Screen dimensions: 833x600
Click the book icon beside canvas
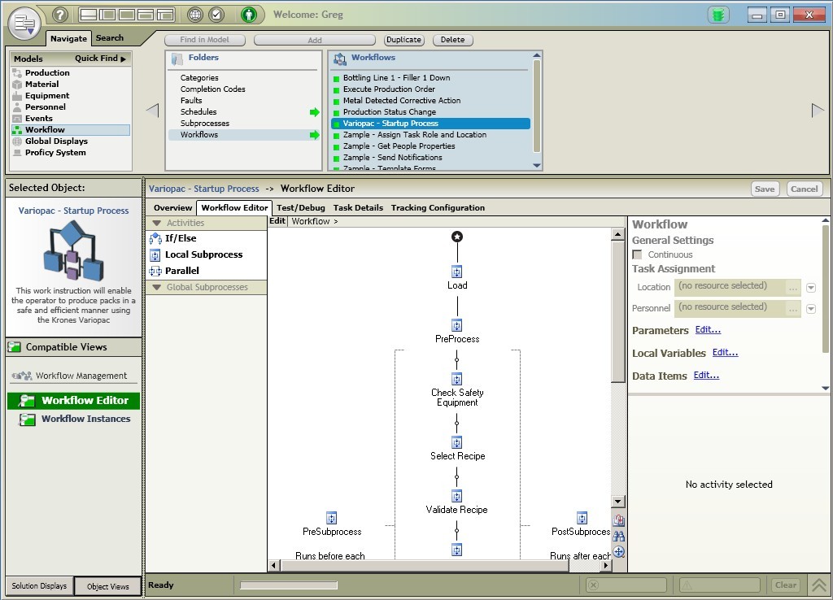coord(619,520)
